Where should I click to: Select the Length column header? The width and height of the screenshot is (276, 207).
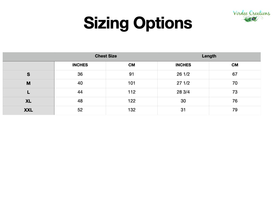tap(209, 56)
